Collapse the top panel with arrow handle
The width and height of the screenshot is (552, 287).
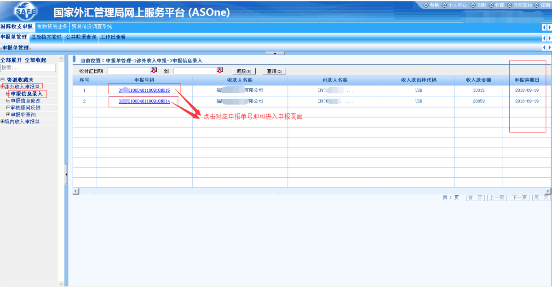[x=275, y=53]
